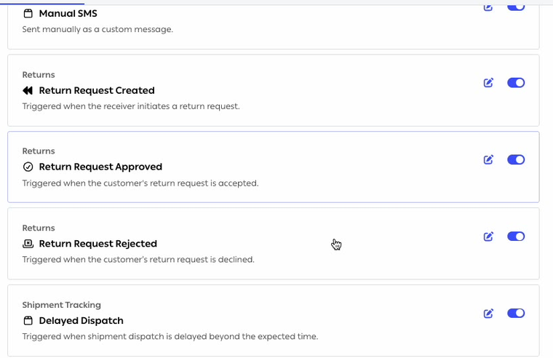Click "Triggered when the receiver initiates a return request."
This screenshot has height=358, width=553.
click(x=131, y=106)
